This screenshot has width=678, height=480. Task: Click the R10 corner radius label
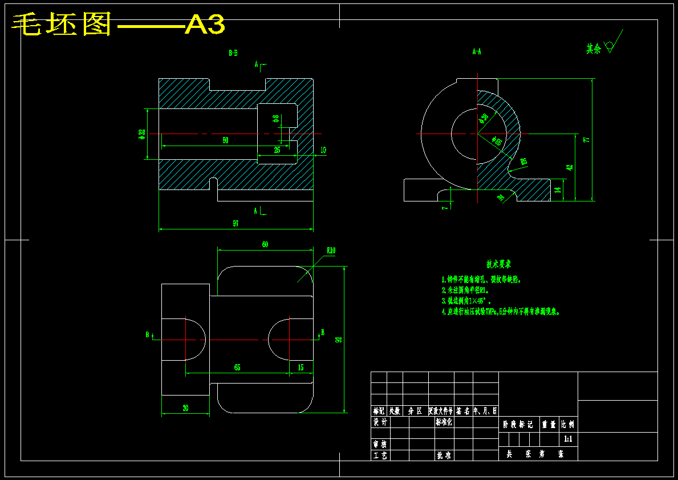coord(331,251)
